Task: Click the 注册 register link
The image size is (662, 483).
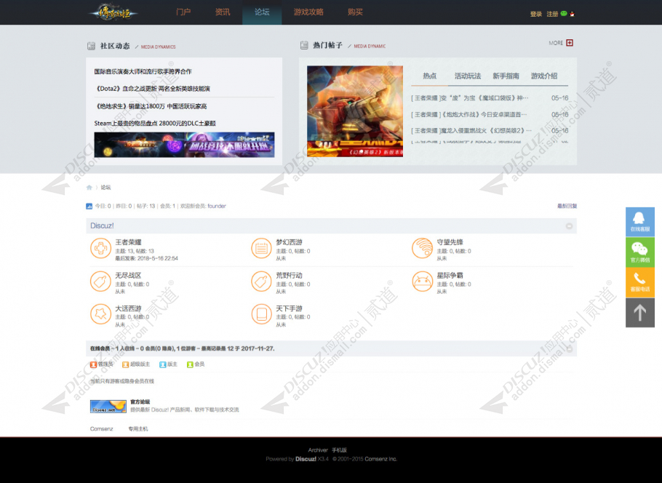Action: 552,14
